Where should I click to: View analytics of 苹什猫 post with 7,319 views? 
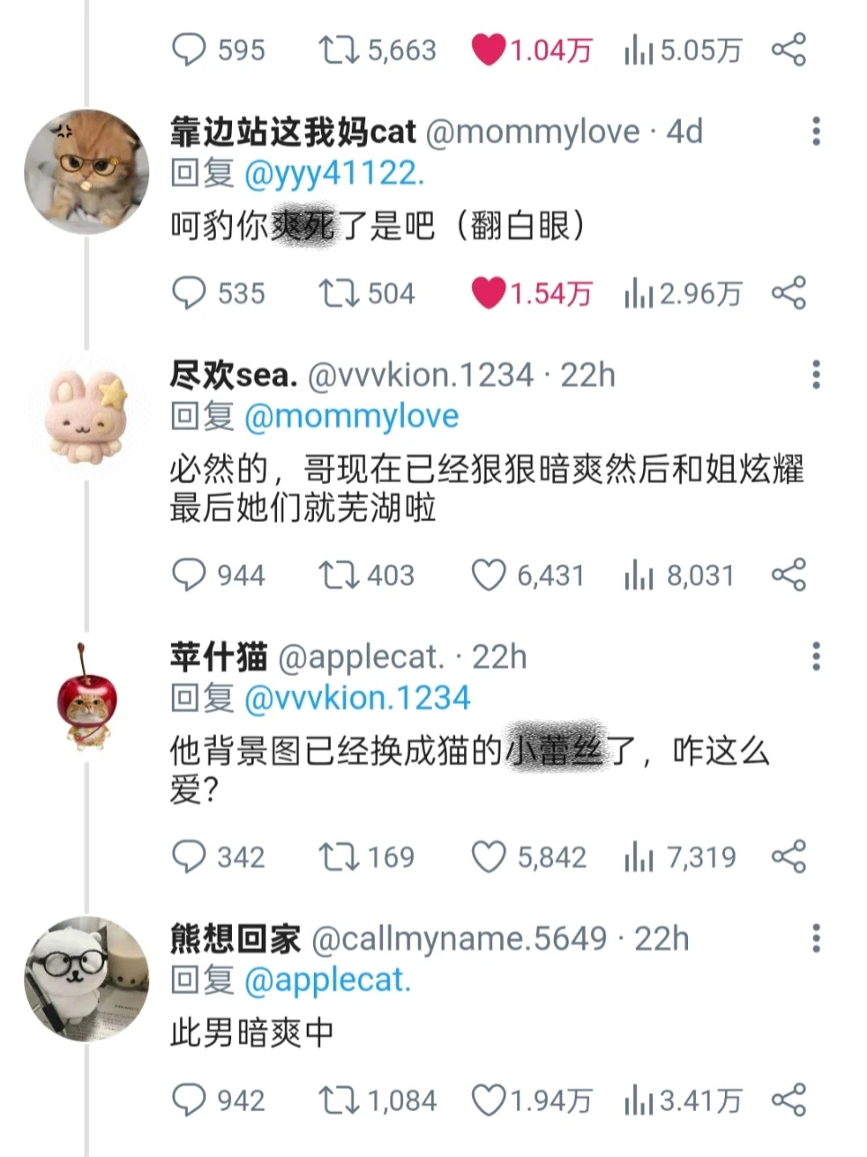pos(680,857)
